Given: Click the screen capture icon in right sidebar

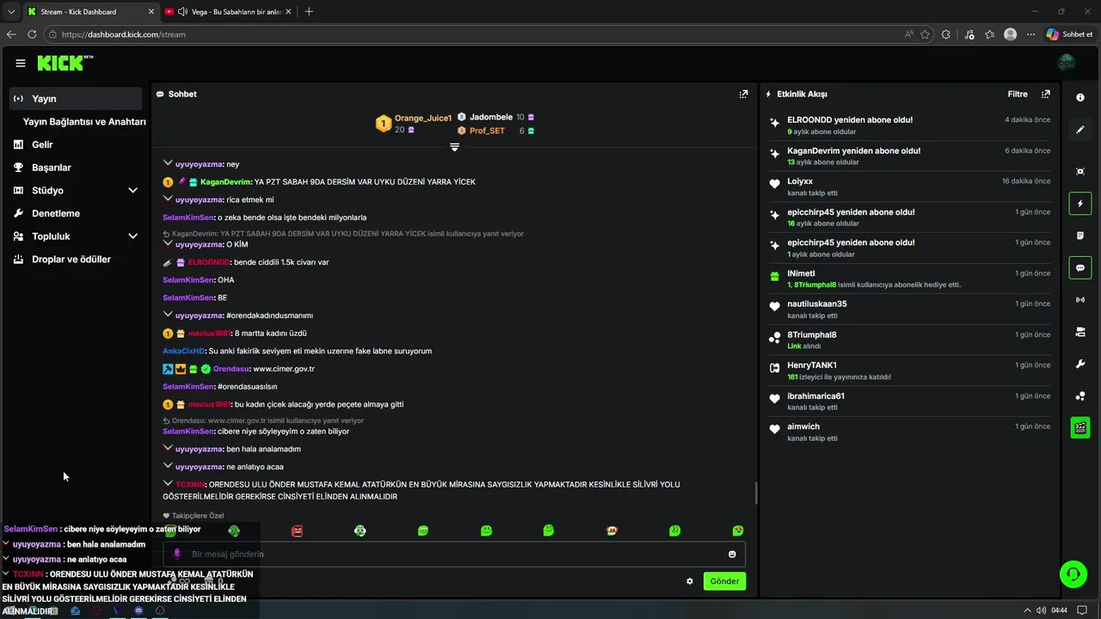Looking at the screenshot, I should [1080, 171].
